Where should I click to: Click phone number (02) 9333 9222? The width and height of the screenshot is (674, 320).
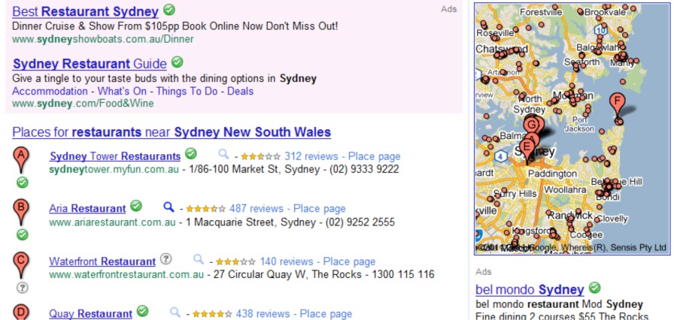pyautogui.click(x=364, y=170)
